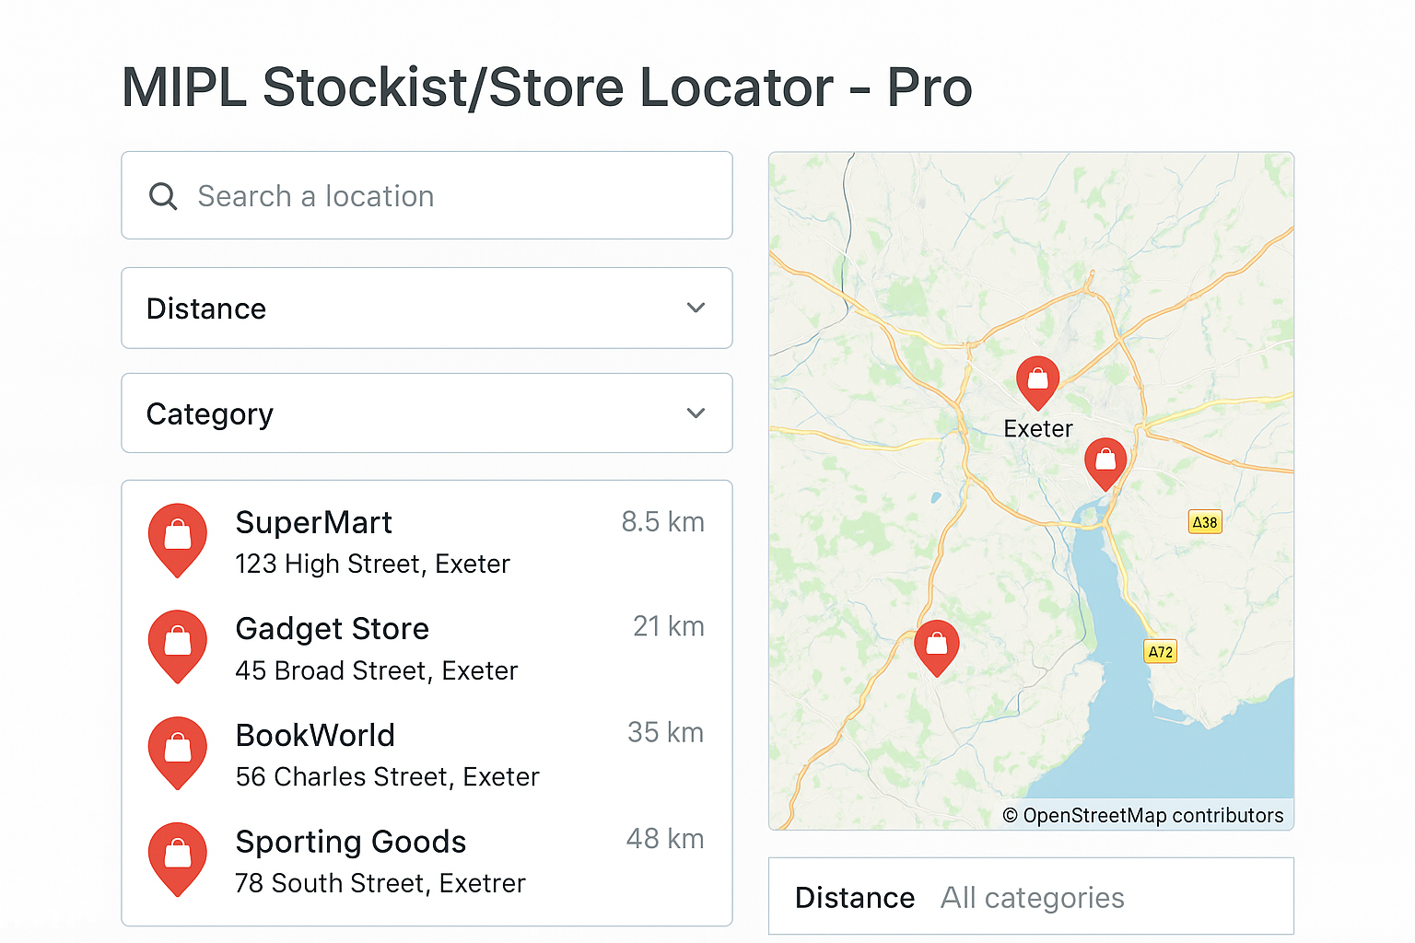The image size is (1415, 943).
Task: Focus the Search a location field
Action: pyautogui.click(x=442, y=196)
